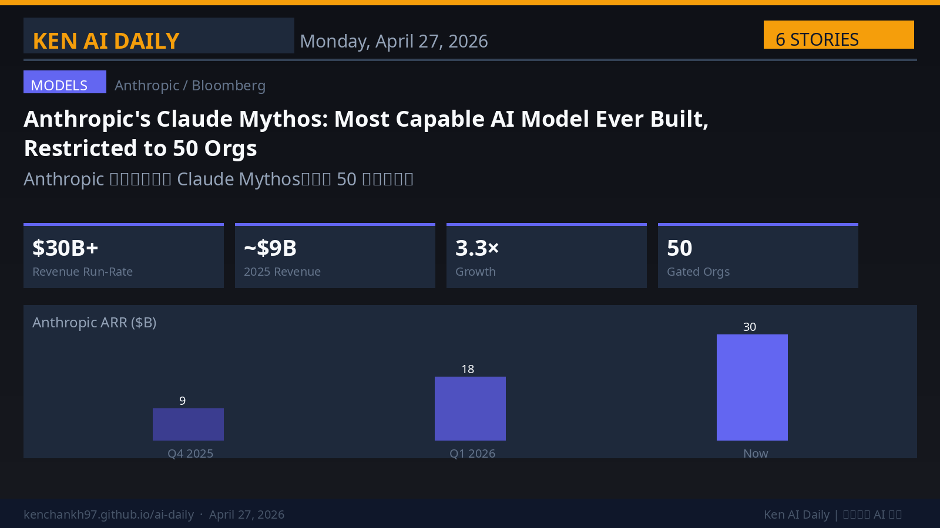Click the Q4 2025 bar in chart

(x=188, y=424)
